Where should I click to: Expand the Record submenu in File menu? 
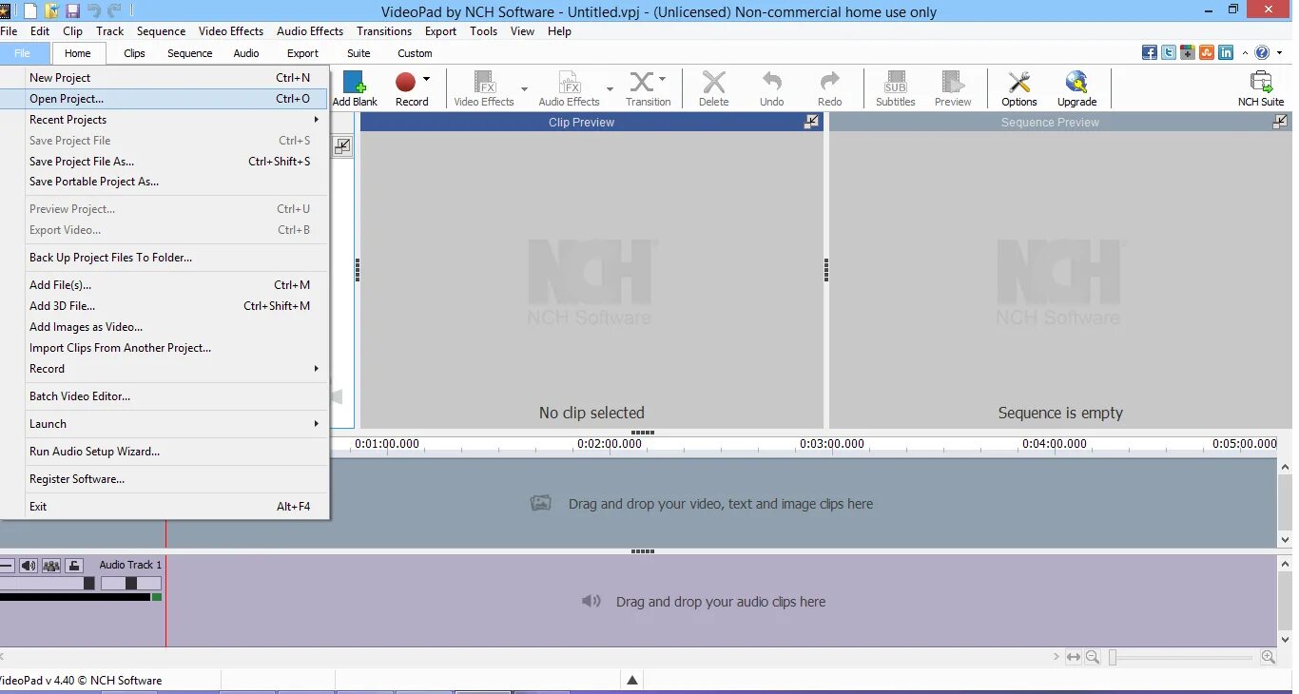[x=317, y=369]
